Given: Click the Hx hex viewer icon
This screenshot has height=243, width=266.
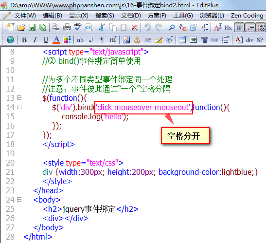Looking at the screenshot, I should (x=228, y=27).
